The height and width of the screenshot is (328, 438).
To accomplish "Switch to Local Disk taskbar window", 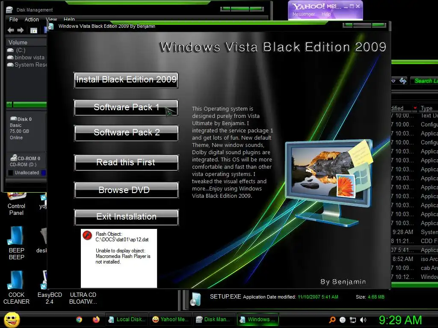I will [x=127, y=319].
